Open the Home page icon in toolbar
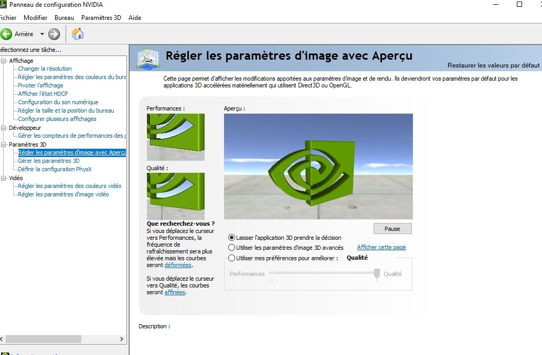The width and height of the screenshot is (542, 355). 78,34
